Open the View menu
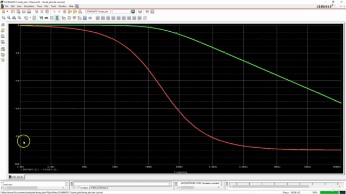Viewport: 346px width, 194px height. (x=19, y=6)
